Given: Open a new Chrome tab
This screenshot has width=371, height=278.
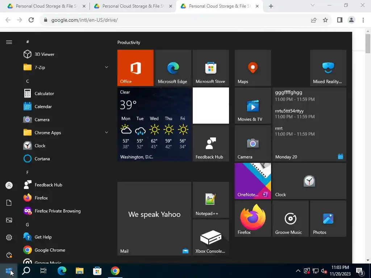Looking at the screenshot, I should tap(271, 6).
